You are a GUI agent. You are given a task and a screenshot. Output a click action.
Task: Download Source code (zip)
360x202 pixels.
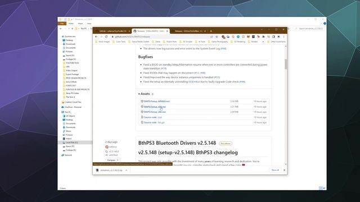tap(153, 117)
